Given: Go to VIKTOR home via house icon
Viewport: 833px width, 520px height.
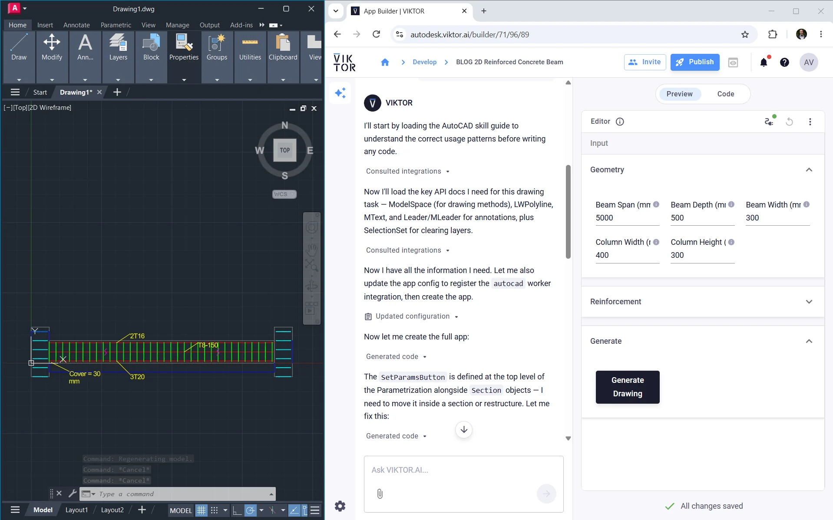Looking at the screenshot, I should click(x=385, y=62).
